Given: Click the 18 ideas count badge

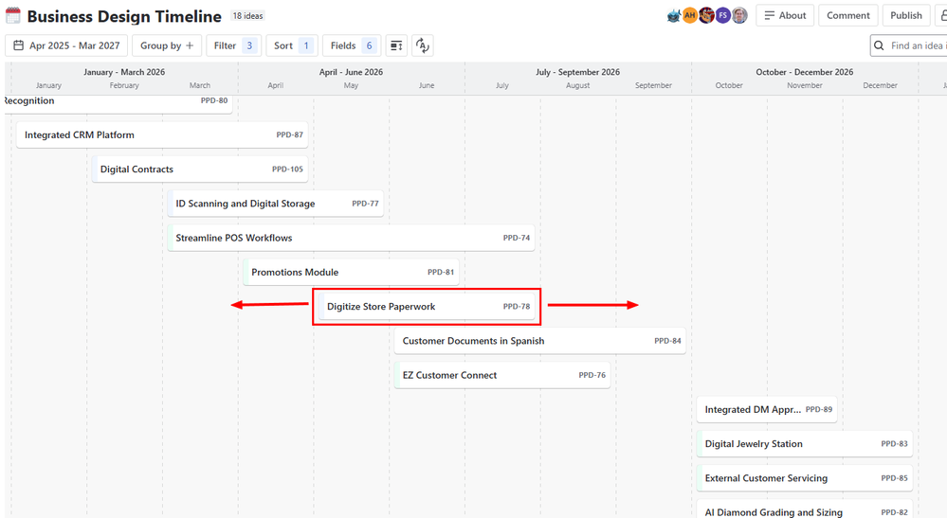Looking at the screenshot, I should coord(248,16).
